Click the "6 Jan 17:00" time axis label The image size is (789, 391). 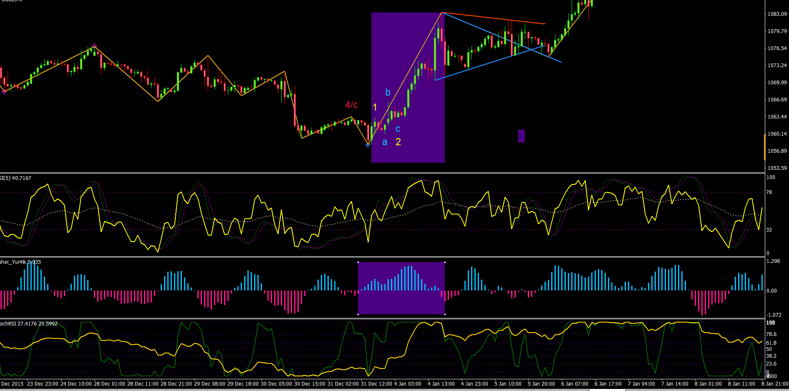[x=608, y=384]
